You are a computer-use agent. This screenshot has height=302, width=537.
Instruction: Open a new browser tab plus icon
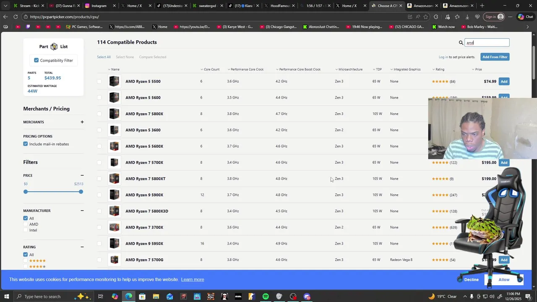tap(482, 5)
